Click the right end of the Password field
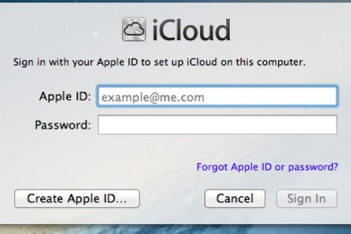The width and height of the screenshot is (351, 234). 329,125
